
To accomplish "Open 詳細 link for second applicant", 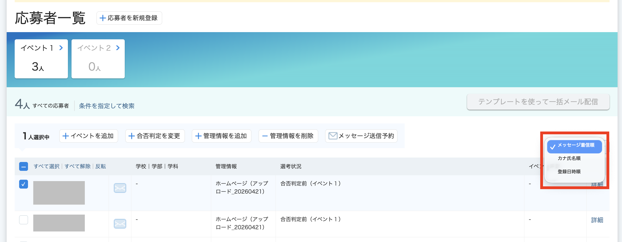I will pyautogui.click(x=597, y=220).
